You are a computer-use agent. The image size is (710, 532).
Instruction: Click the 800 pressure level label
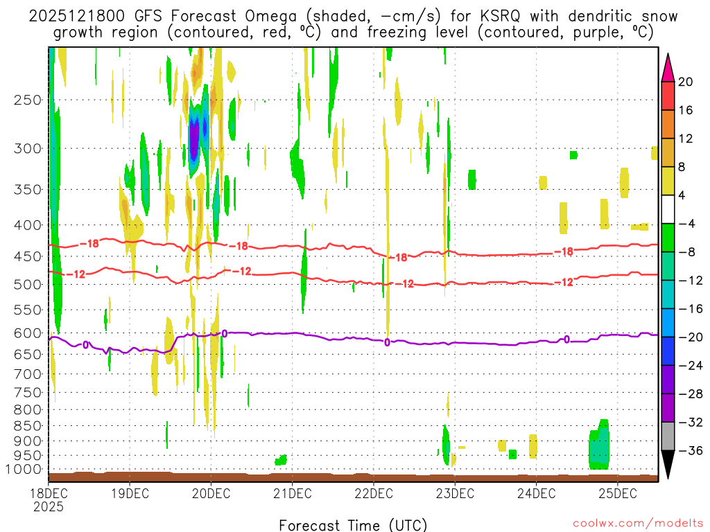(28, 410)
